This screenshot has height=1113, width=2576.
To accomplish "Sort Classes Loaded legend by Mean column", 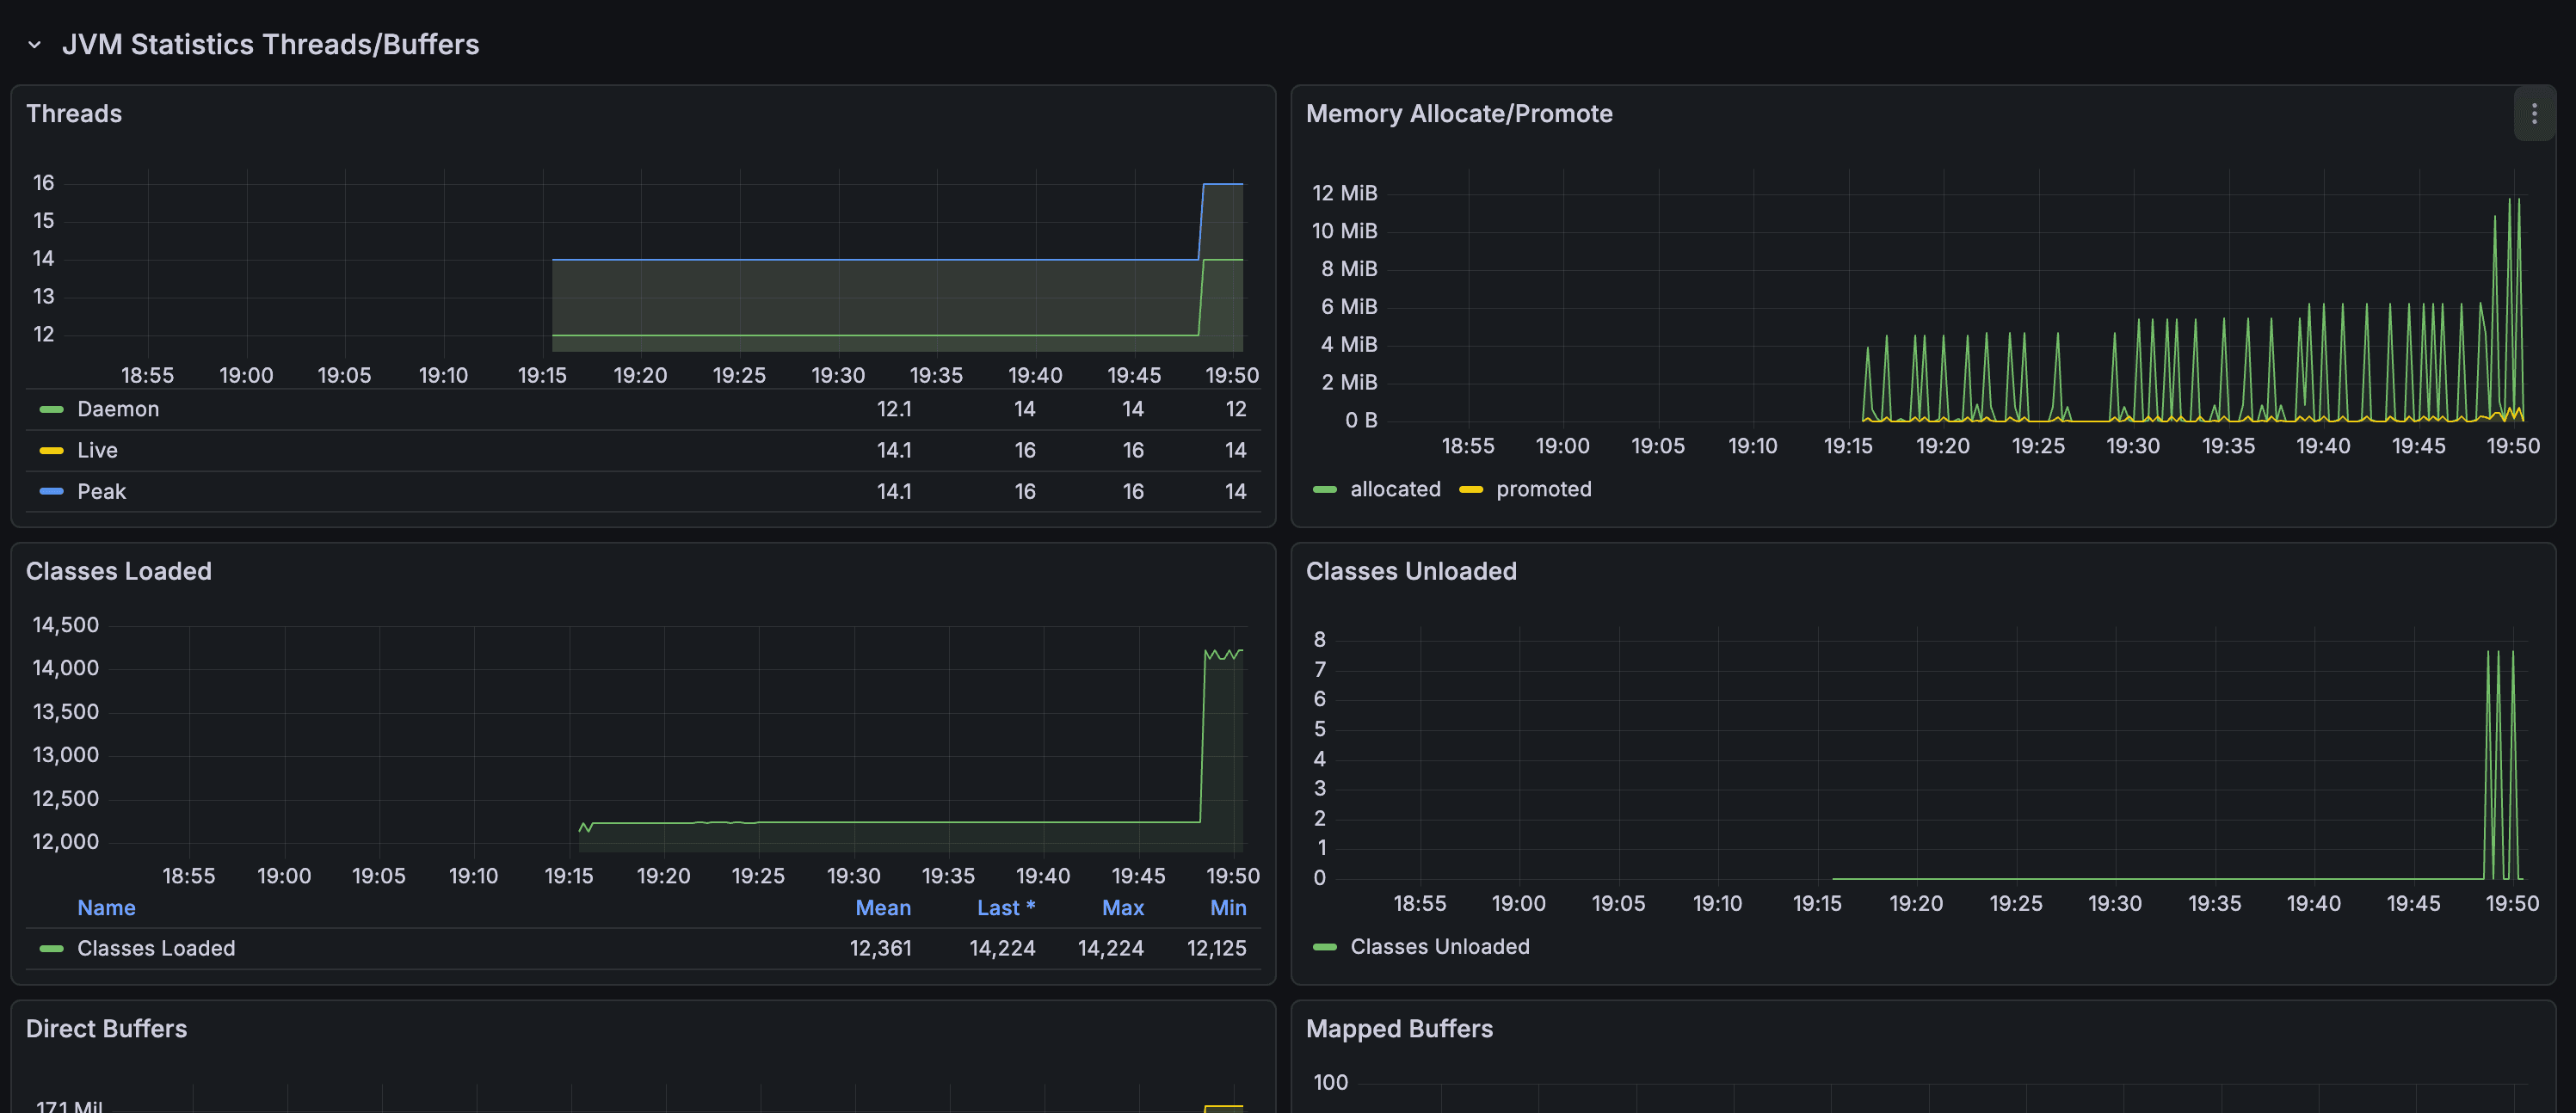I will pyautogui.click(x=882, y=908).
